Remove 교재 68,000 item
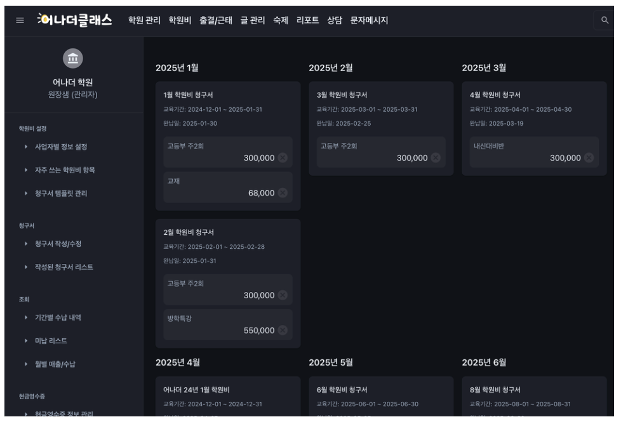This screenshot has height=424, width=621. point(283,193)
